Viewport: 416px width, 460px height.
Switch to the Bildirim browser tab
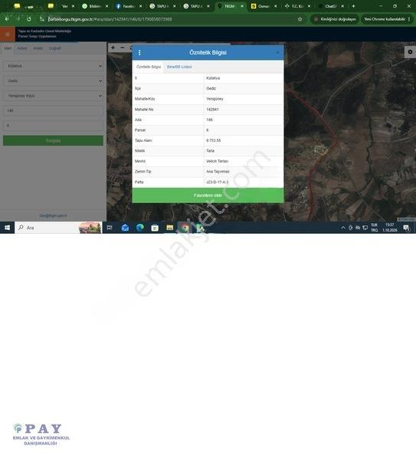(94, 6)
